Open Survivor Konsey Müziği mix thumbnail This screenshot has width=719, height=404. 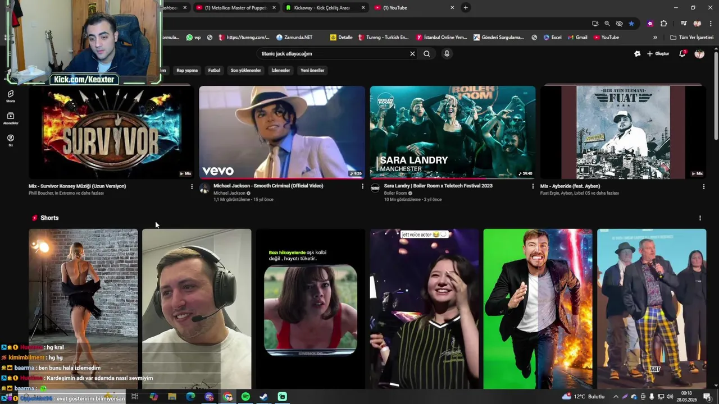tap(111, 132)
